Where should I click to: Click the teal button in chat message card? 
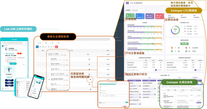[13, 64]
